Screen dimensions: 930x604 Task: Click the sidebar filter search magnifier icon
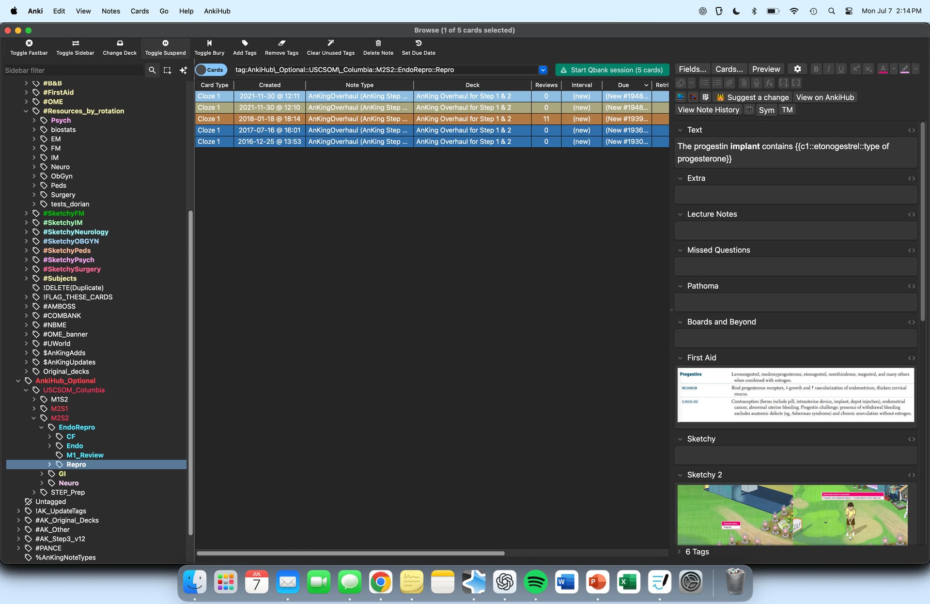152,70
